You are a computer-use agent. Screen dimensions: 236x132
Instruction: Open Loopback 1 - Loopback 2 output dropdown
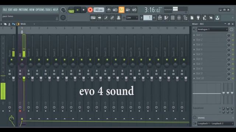coord(215,124)
